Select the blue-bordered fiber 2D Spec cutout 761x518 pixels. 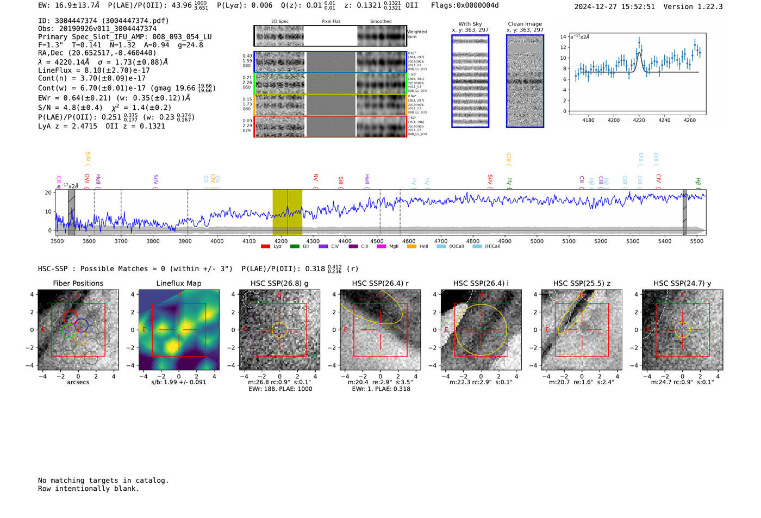pyautogui.click(x=280, y=62)
